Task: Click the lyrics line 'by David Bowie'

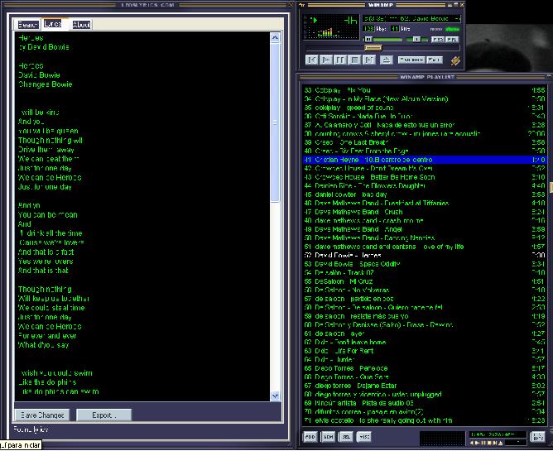Action: click(44, 47)
